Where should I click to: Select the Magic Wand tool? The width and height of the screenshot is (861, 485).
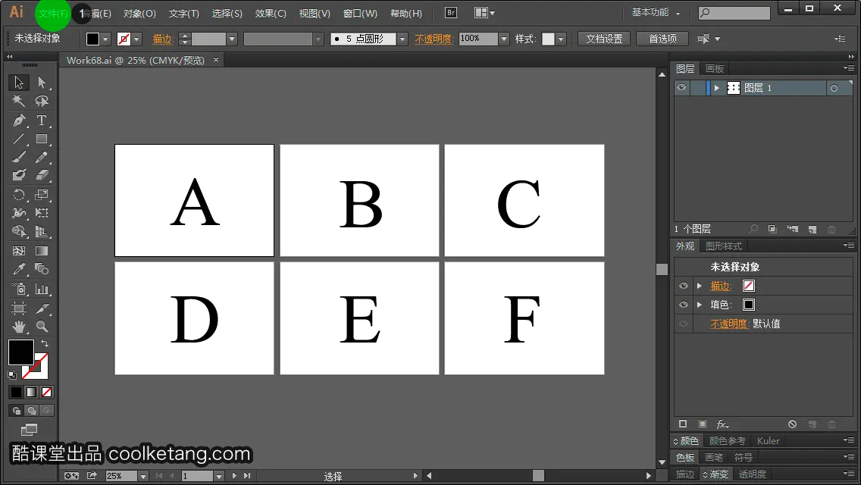pos(19,101)
